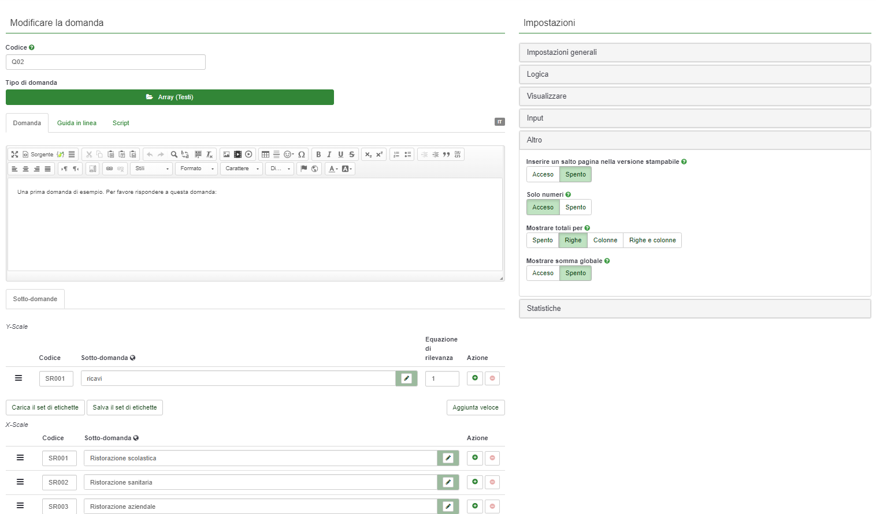
Task: Open the Stili dropdown
Action: coord(152,168)
